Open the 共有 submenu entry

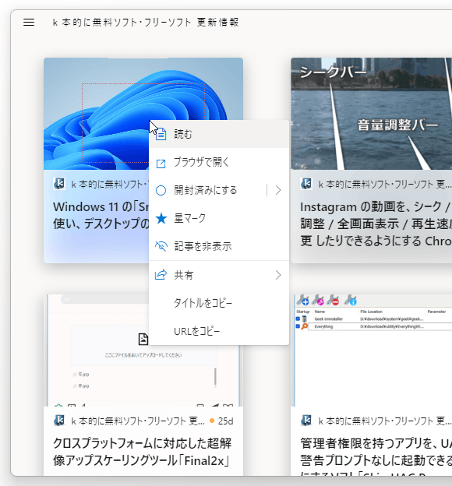coord(219,275)
